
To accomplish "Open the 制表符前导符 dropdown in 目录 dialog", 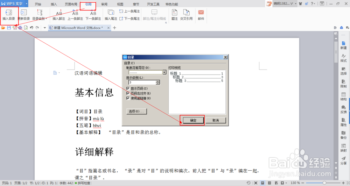I will click(x=164, y=72).
